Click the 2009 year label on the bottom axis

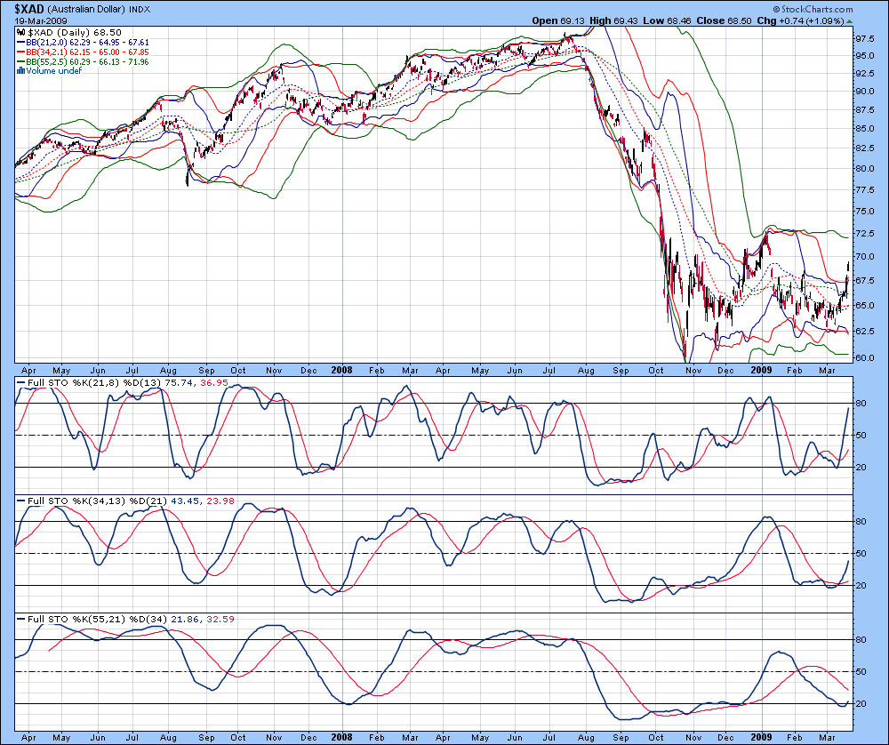coord(761,738)
